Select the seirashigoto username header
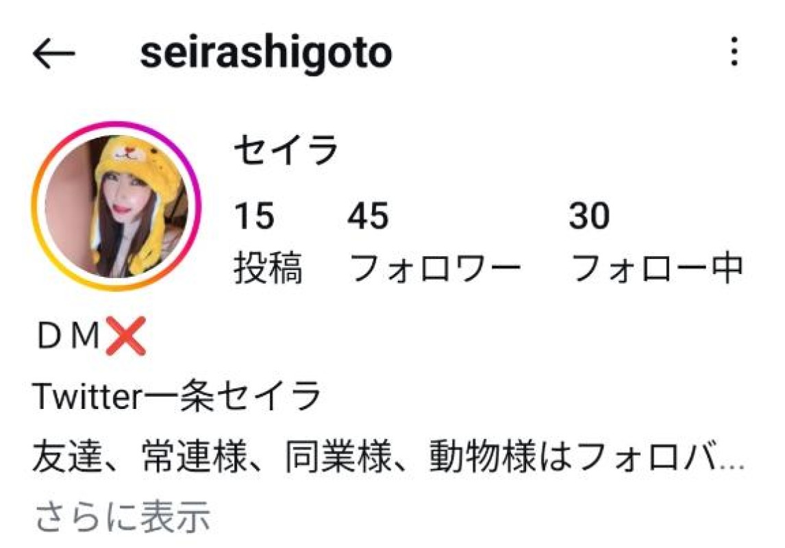Viewport: 785px width, 548px height. (266, 53)
